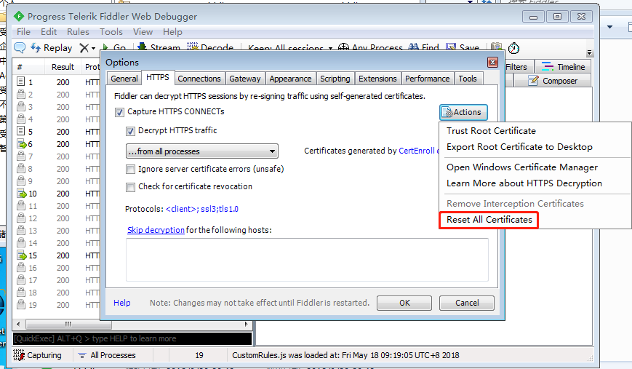Uncheck Decrypt HTTPS traffic checkbox
632x369 pixels.
[130, 131]
